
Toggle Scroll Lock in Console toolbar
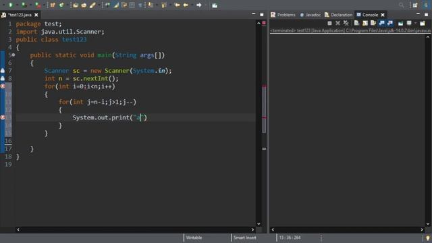pos(364,23)
